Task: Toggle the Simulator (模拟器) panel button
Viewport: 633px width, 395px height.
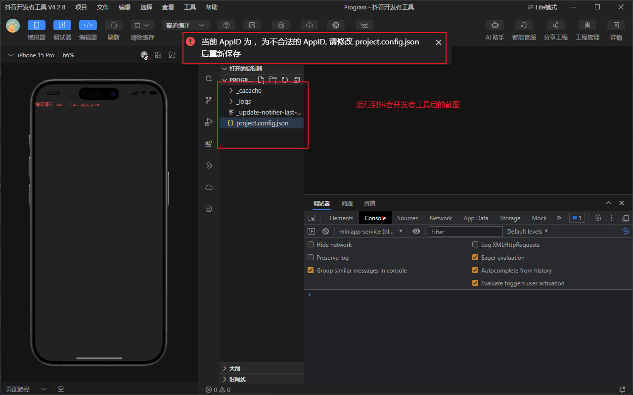Action: point(37,25)
